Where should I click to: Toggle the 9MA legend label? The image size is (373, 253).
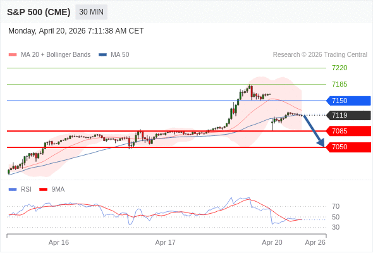58,190
